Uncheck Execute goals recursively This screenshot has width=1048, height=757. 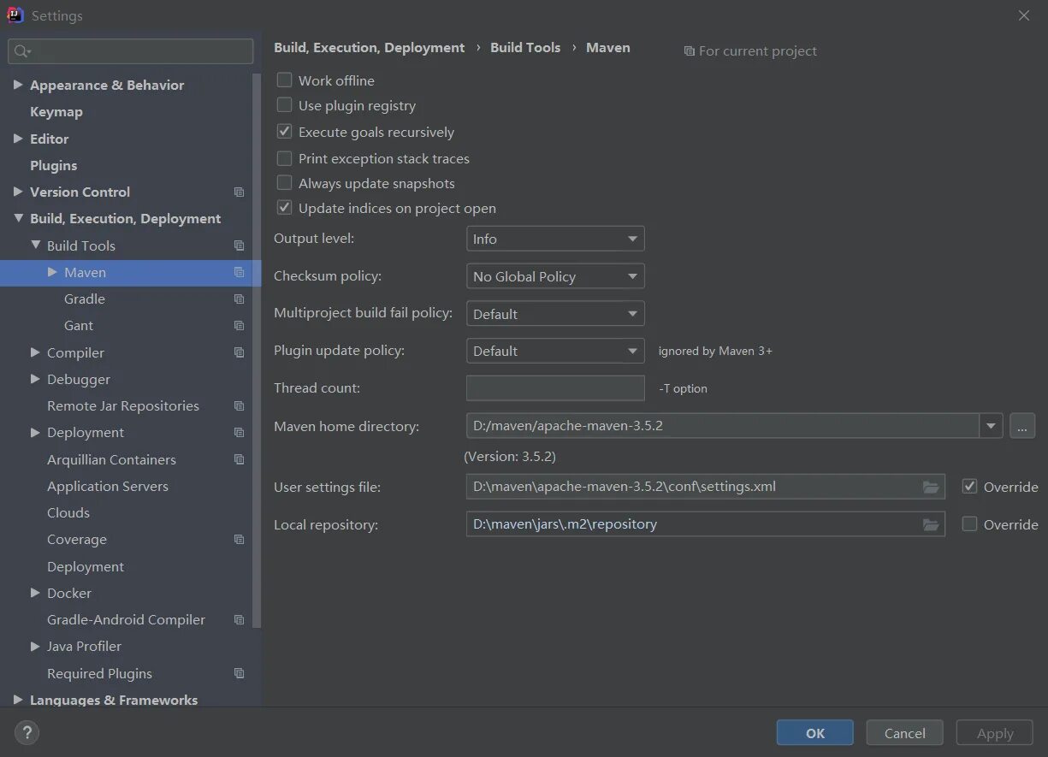pyautogui.click(x=285, y=133)
